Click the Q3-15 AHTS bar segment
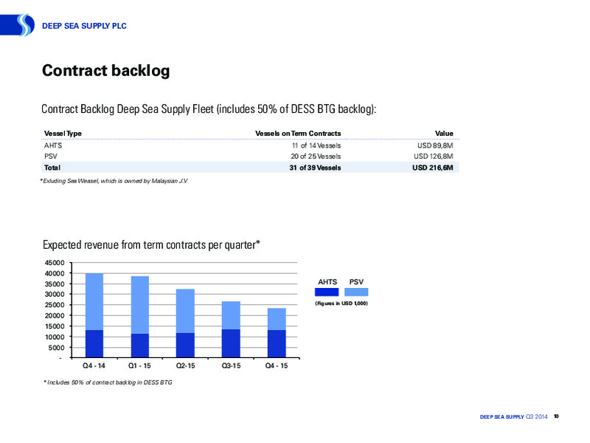The width and height of the screenshot is (590, 443). 231,343
